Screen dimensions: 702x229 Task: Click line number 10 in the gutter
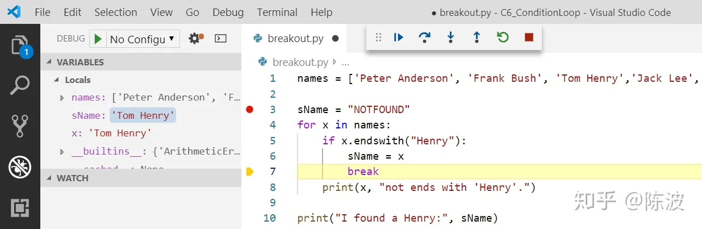pyautogui.click(x=270, y=218)
